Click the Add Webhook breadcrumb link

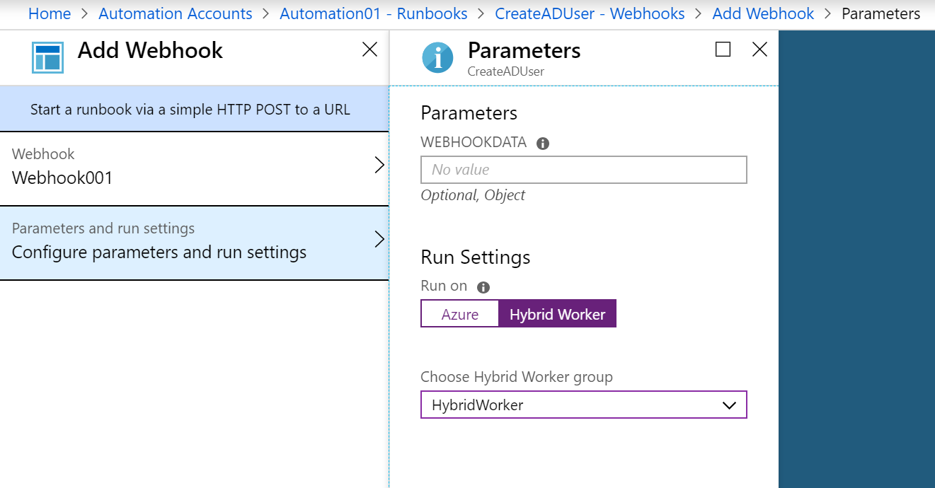(763, 13)
